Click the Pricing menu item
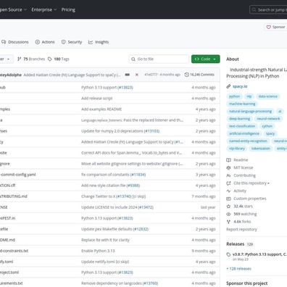The image size is (287, 287). pyautogui.click(x=68, y=9)
